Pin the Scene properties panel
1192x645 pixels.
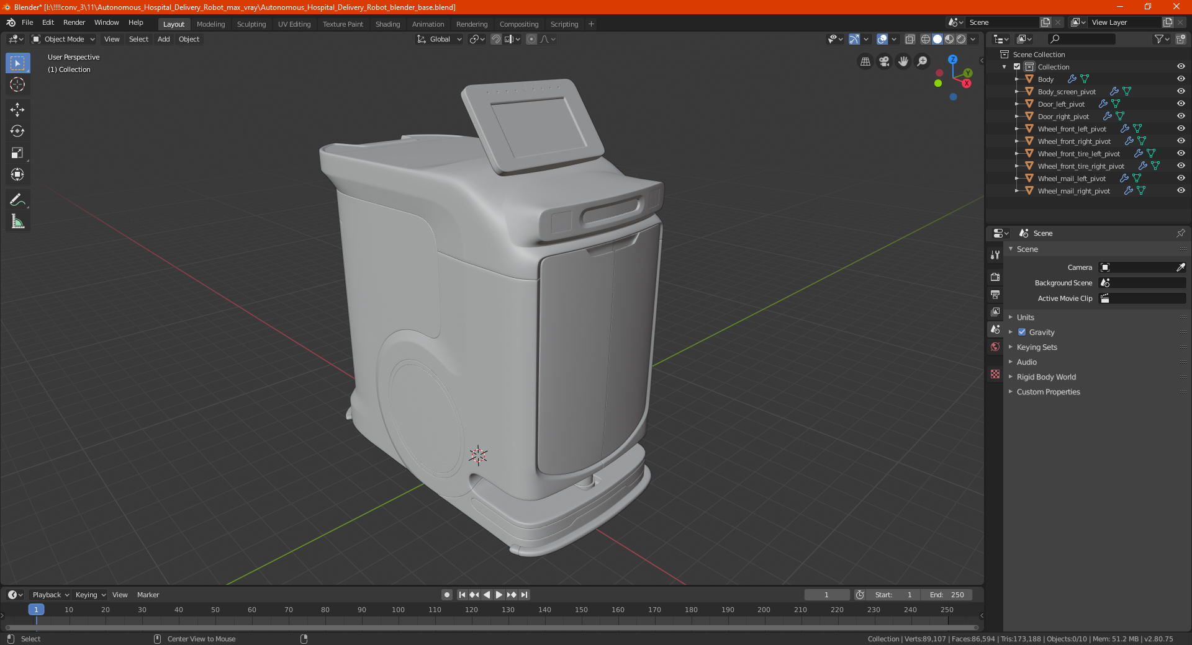point(1180,233)
